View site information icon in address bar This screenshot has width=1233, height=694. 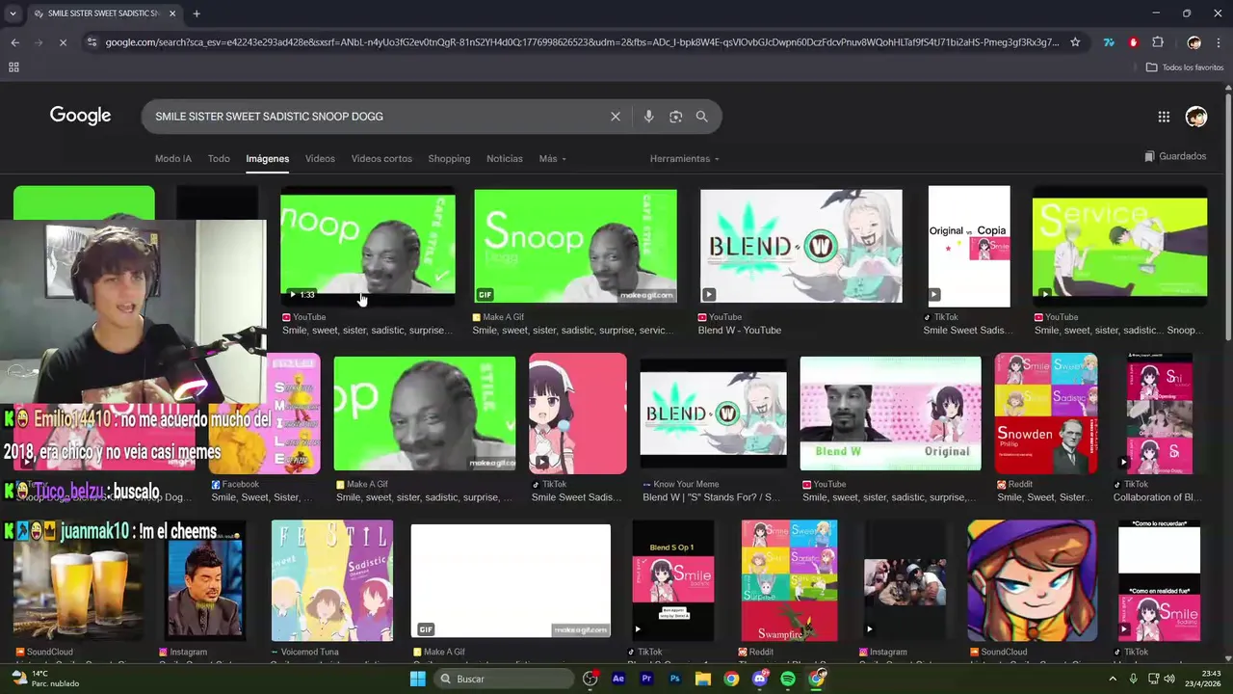(92, 42)
